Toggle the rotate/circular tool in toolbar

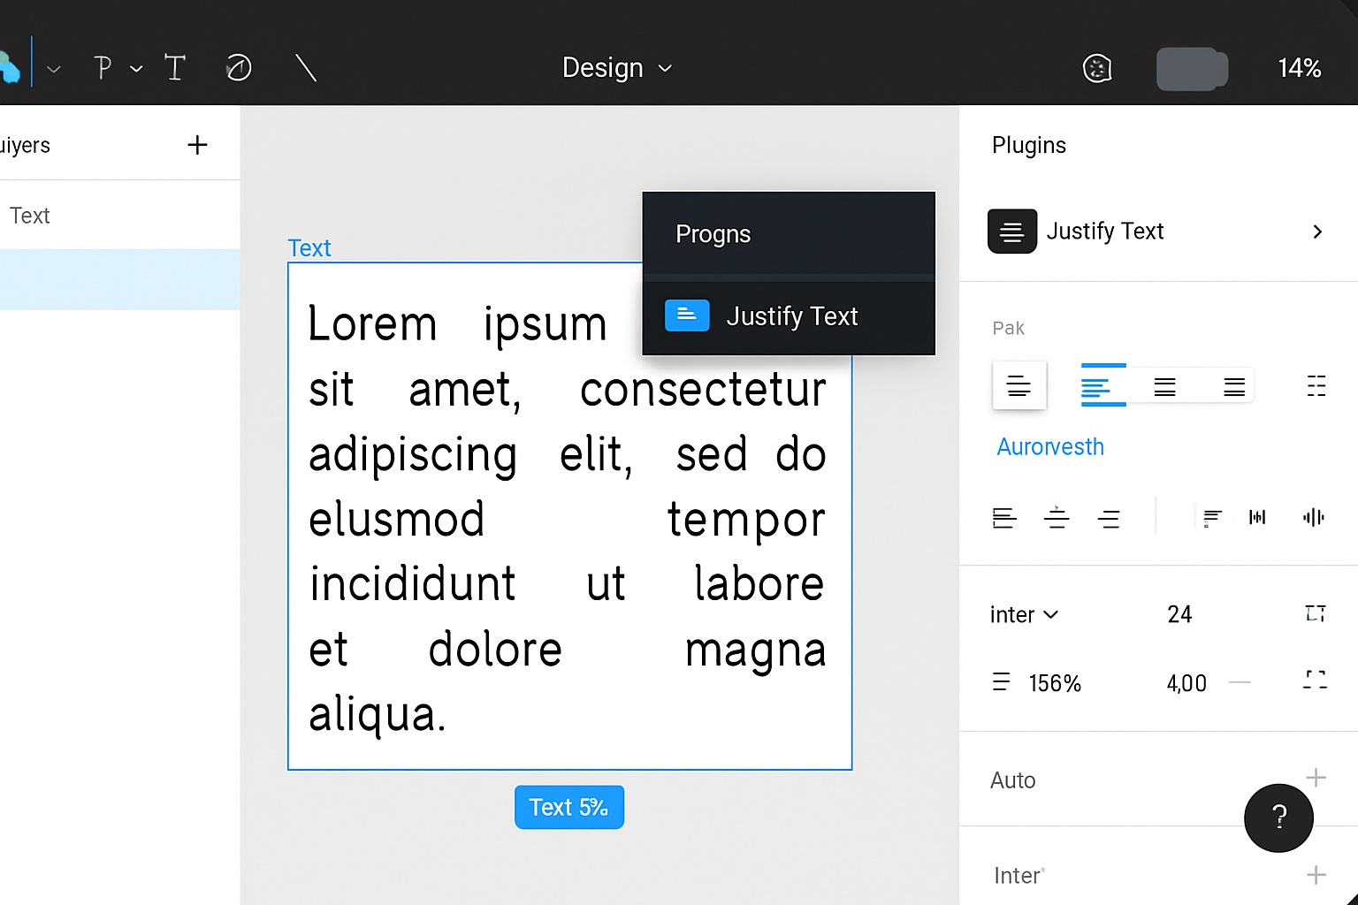238,66
